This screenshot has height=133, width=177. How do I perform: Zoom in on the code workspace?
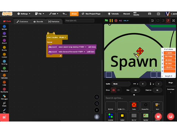tap(97, 97)
